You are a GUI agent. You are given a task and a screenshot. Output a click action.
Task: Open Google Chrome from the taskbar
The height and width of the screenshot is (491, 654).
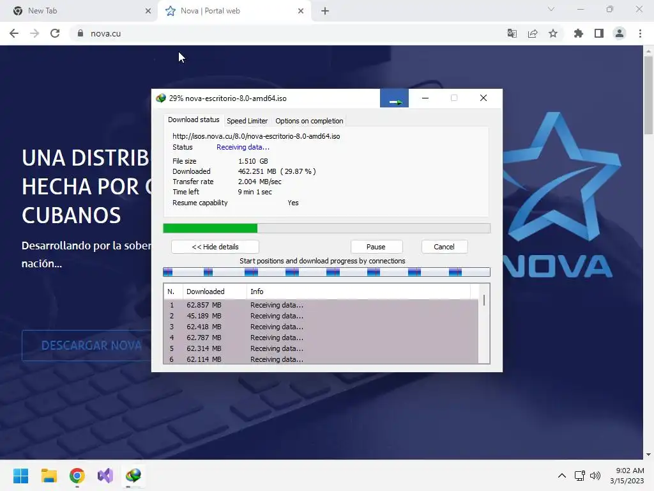click(x=77, y=476)
